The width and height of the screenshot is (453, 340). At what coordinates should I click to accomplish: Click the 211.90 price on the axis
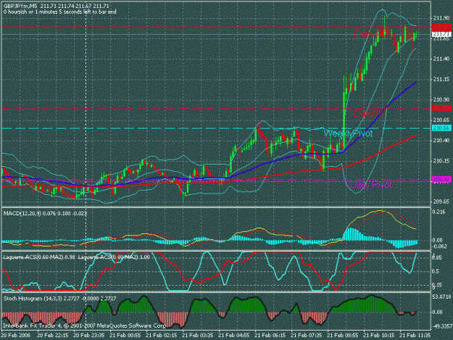coord(441,18)
